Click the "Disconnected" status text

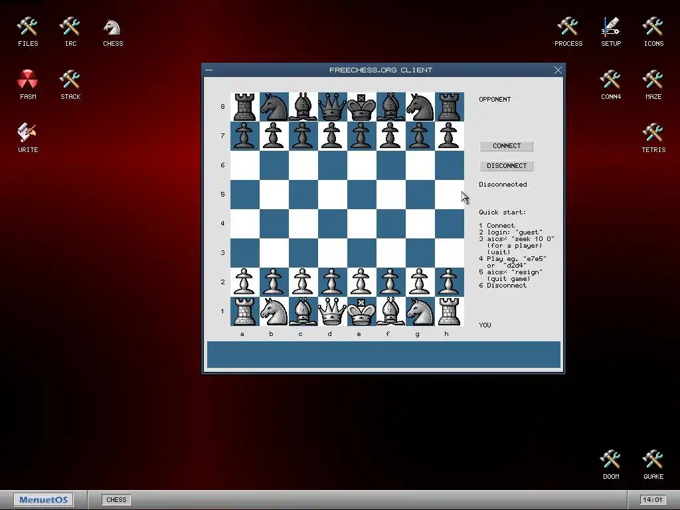coord(503,185)
